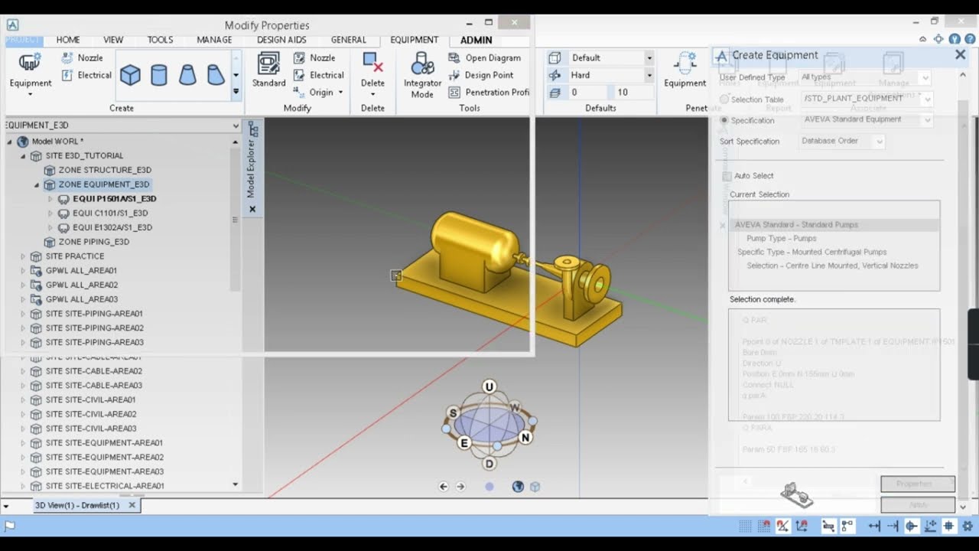The image size is (979, 551).
Task: Click Nozzle in the Create group
Action: pos(82,57)
